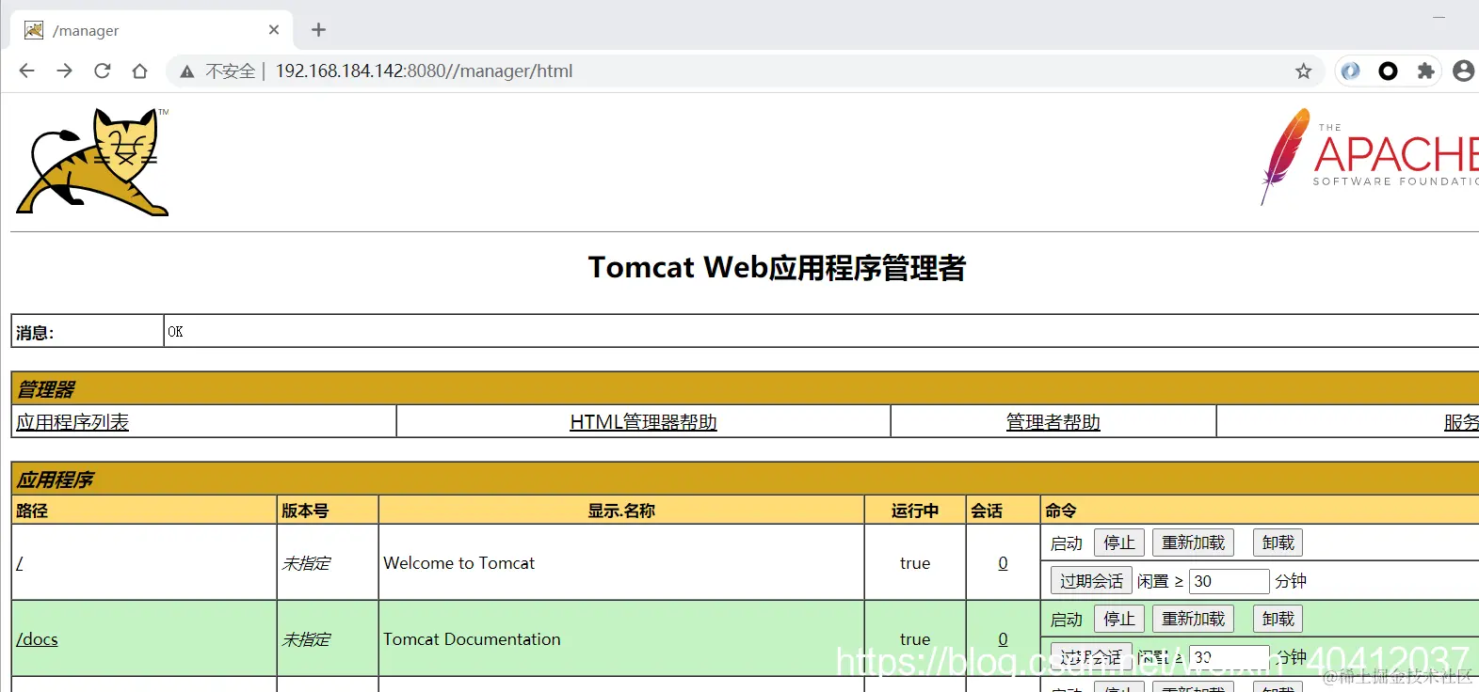1479x692 pixels.
Task: Click 卸载 for Welcome to Tomcat
Action: (1278, 543)
